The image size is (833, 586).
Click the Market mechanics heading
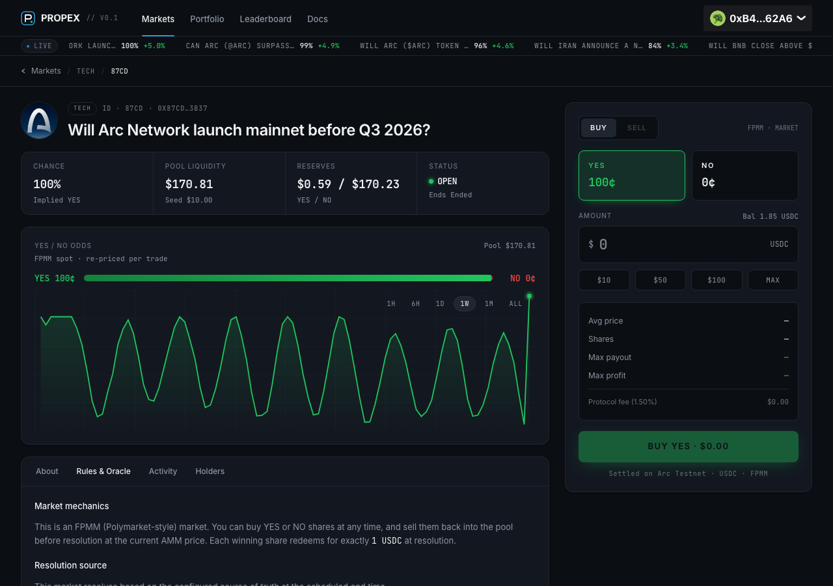pyautogui.click(x=72, y=507)
